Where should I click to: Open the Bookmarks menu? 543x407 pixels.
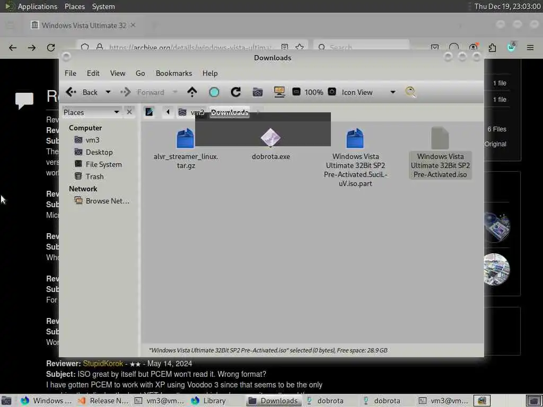pos(174,73)
